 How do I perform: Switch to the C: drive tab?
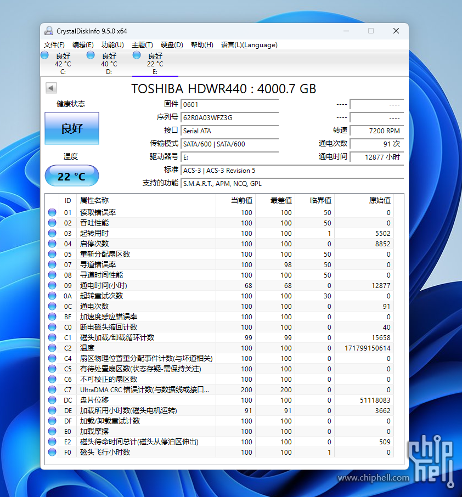coord(63,64)
